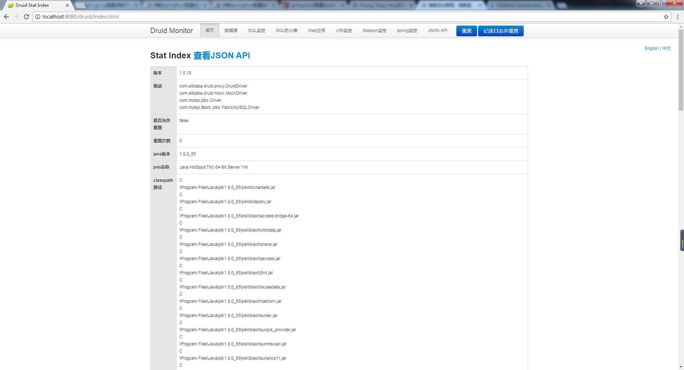The image size is (684, 370).
Task: Open the URI监控 navigation tab
Action: click(344, 31)
